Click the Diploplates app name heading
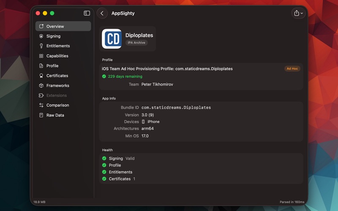The height and width of the screenshot is (211, 338). tap(139, 35)
